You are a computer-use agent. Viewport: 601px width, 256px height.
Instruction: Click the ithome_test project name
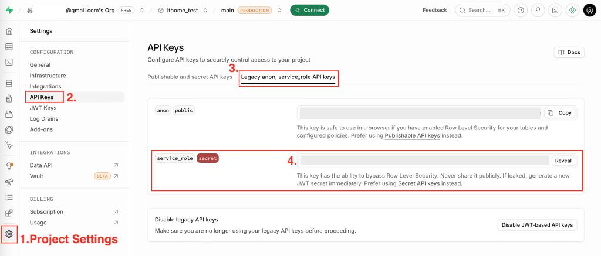[x=182, y=11]
